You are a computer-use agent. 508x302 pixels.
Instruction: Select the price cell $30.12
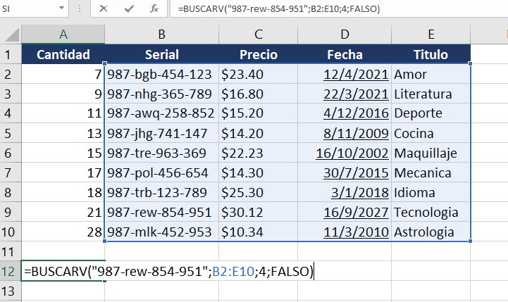pyautogui.click(x=259, y=212)
